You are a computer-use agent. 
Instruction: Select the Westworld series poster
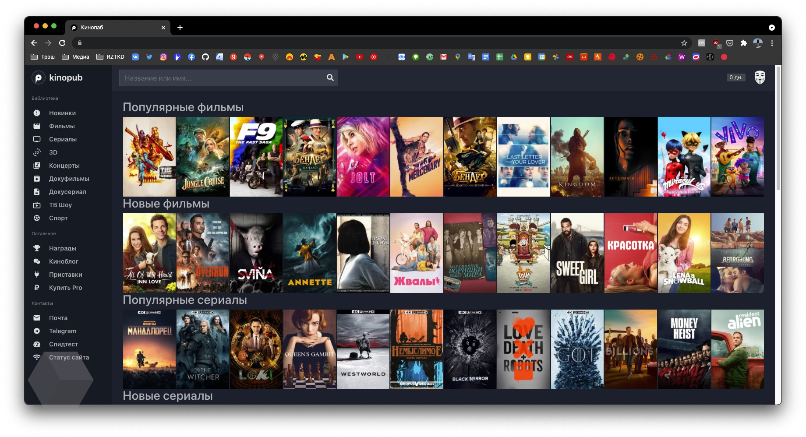(363, 349)
